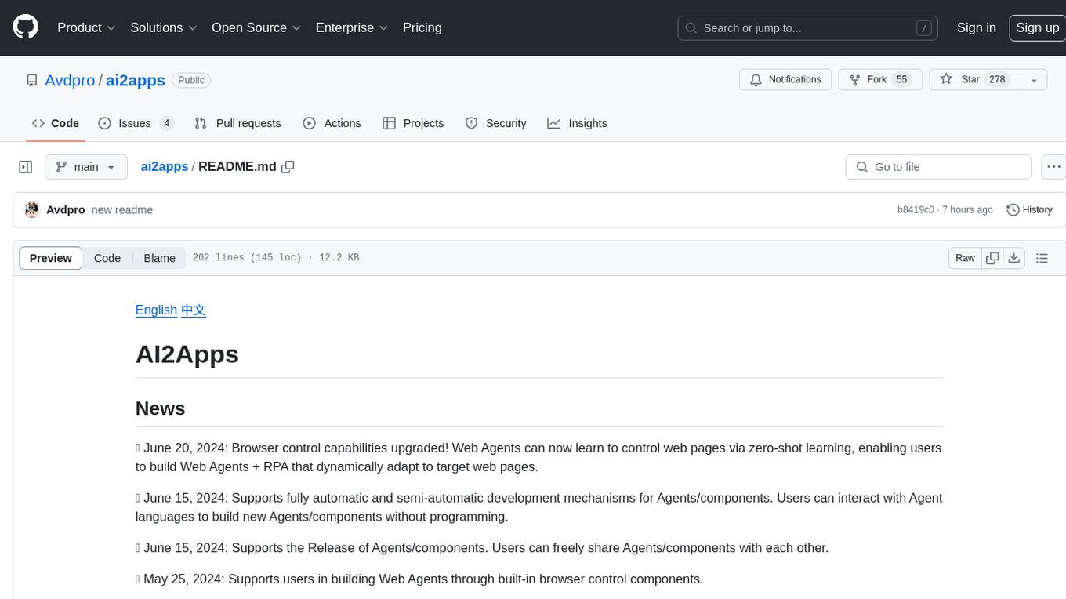Open the English README link
The image size is (1066, 599).
click(x=156, y=310)
